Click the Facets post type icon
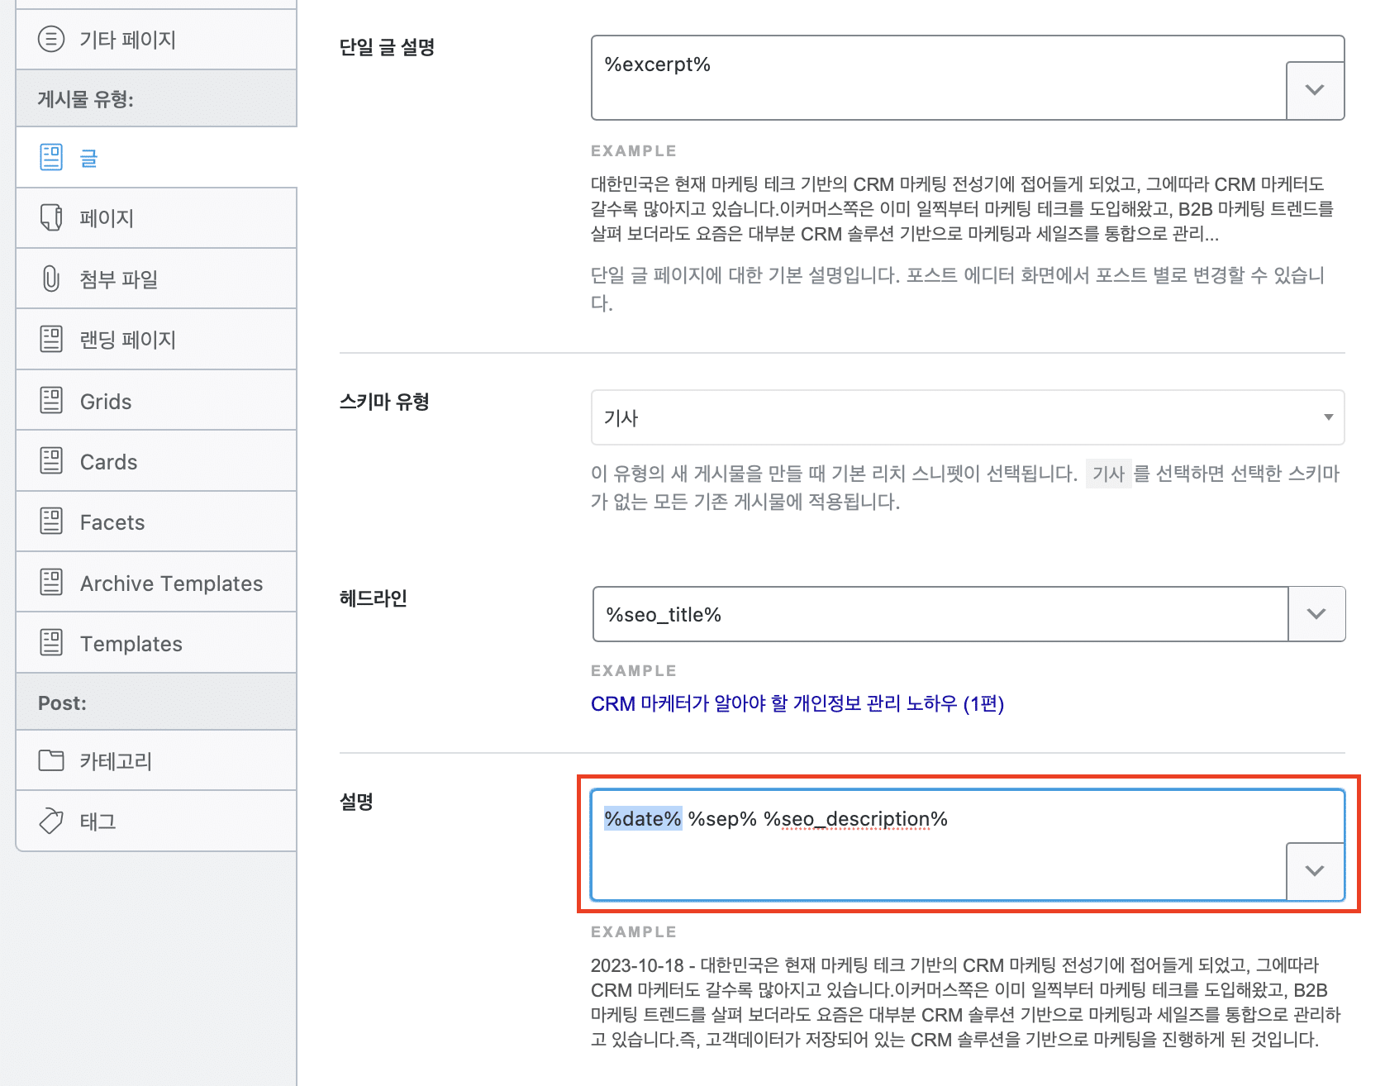1385x1086 pixels. coord(51,521)
